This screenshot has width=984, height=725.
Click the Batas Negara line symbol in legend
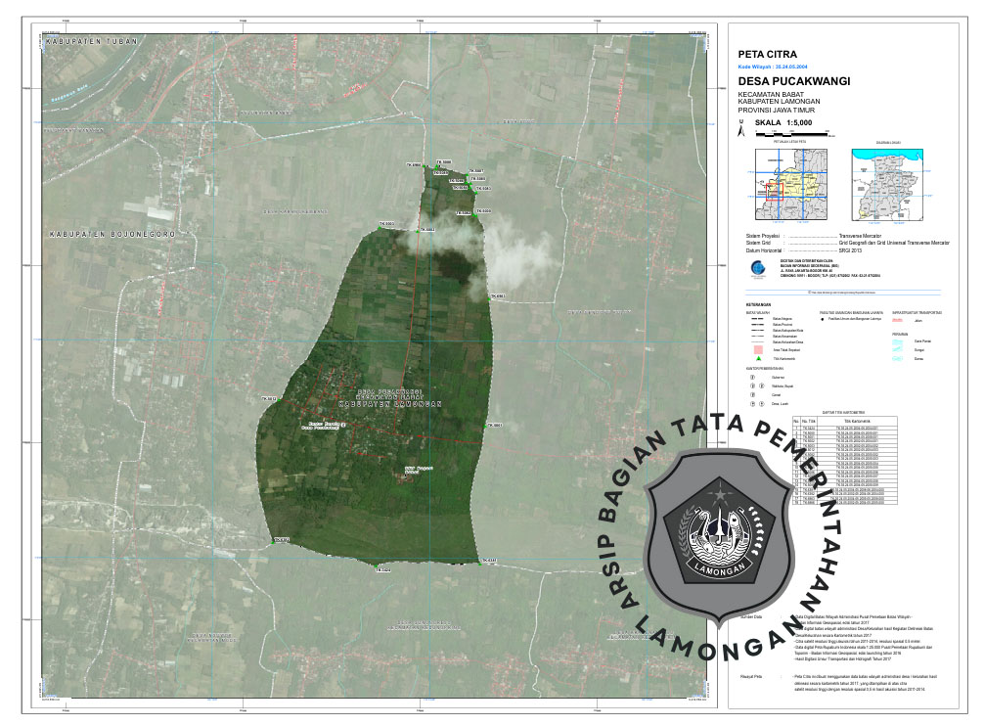tap(755, 319)
